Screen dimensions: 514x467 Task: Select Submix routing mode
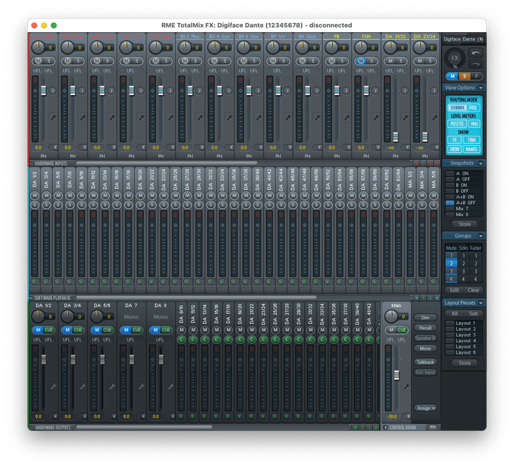tap(457, 108)
